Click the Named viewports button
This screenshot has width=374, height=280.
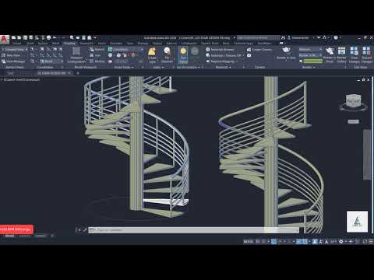[97, 49]
